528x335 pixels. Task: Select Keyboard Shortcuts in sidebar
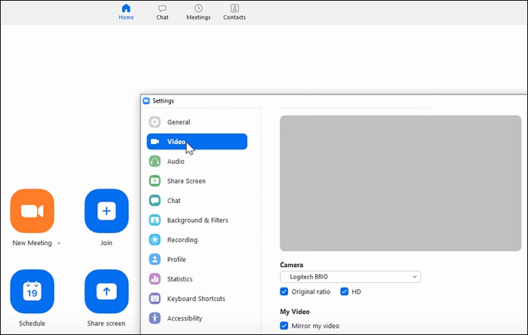click(x=195, y=299)
